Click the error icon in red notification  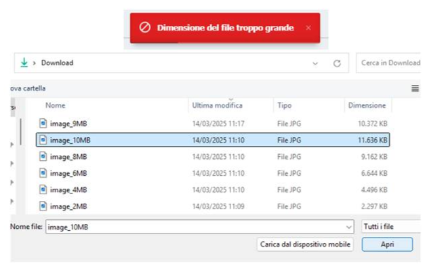pos(144,28)
